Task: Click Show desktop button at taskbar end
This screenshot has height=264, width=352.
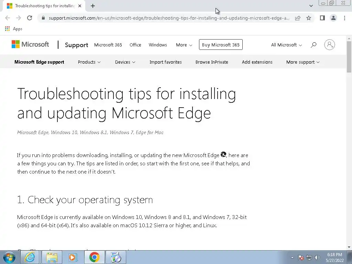Action: pos(350,257)
